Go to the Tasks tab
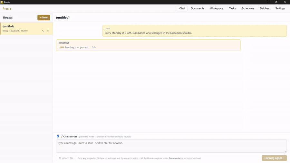Viewport: 290px width, 163px height. [232, 8]
